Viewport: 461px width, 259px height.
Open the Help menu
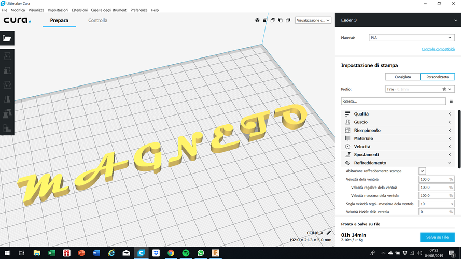click(x=155, y=10)
